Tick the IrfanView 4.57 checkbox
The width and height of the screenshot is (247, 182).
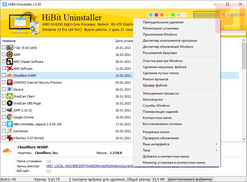pyautogui.click(x=4, y=138)
